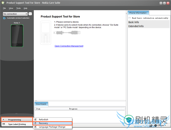171x130 pixels.
Task: Click the Progress column header
Action: click(95, 109)
